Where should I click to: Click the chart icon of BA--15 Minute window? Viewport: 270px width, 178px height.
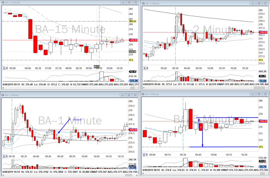coord(3,3)
